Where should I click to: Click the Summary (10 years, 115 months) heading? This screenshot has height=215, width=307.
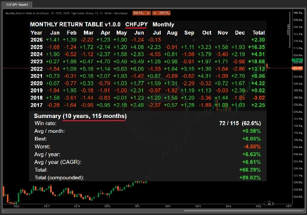point(80,116)
